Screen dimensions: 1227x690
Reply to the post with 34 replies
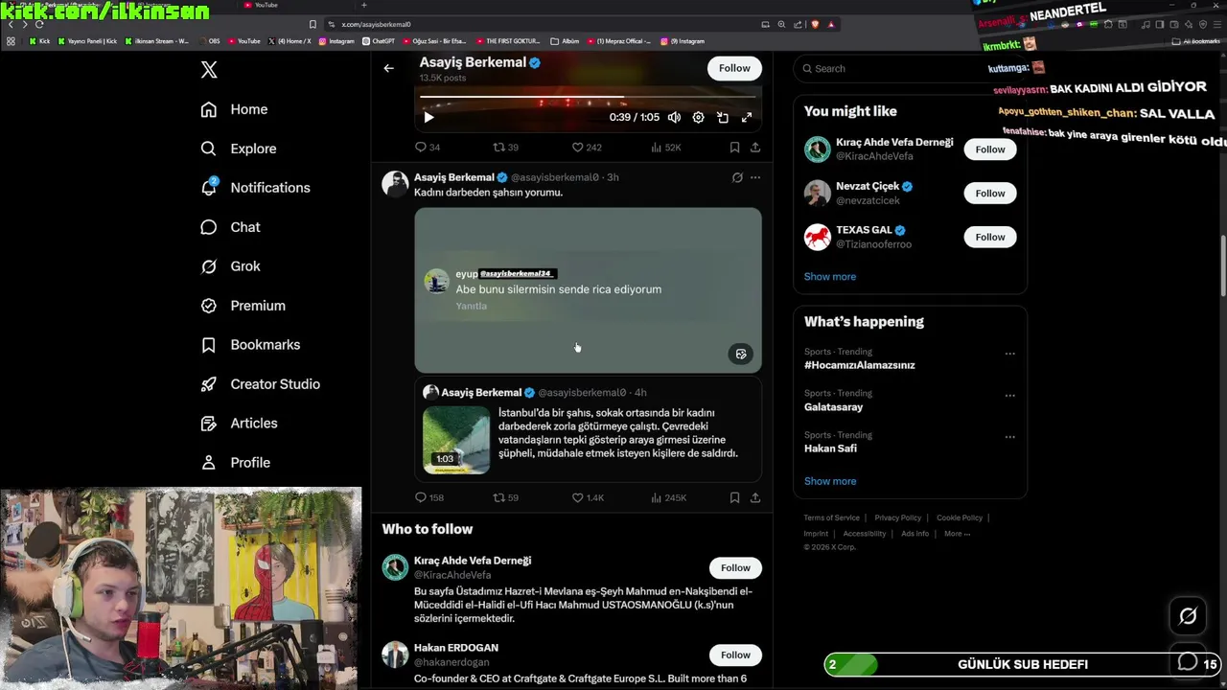tap(427, 148)
